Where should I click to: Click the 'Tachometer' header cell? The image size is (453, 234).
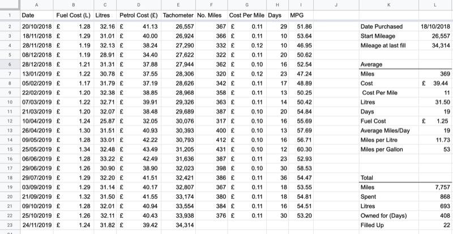click(x=178, y=15)
